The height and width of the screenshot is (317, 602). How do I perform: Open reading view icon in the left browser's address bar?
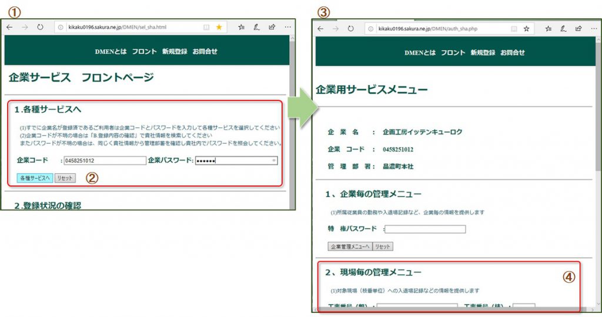(x=206, y=27)
